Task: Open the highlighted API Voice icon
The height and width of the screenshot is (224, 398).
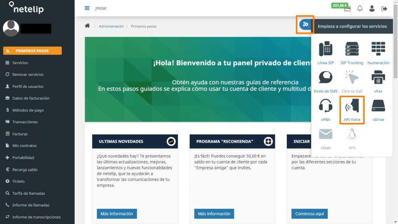Action: pos(352,109)
